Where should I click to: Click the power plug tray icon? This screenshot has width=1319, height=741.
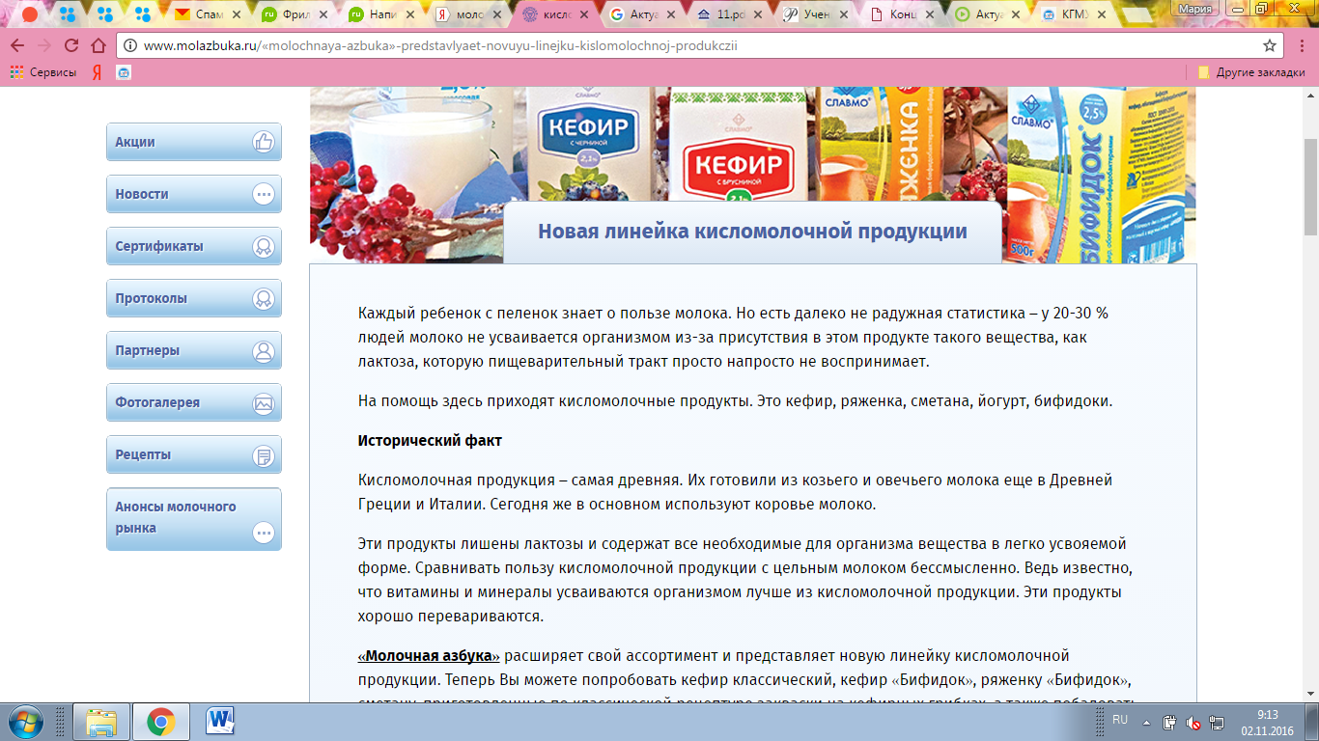click(x=1169, y=722)
